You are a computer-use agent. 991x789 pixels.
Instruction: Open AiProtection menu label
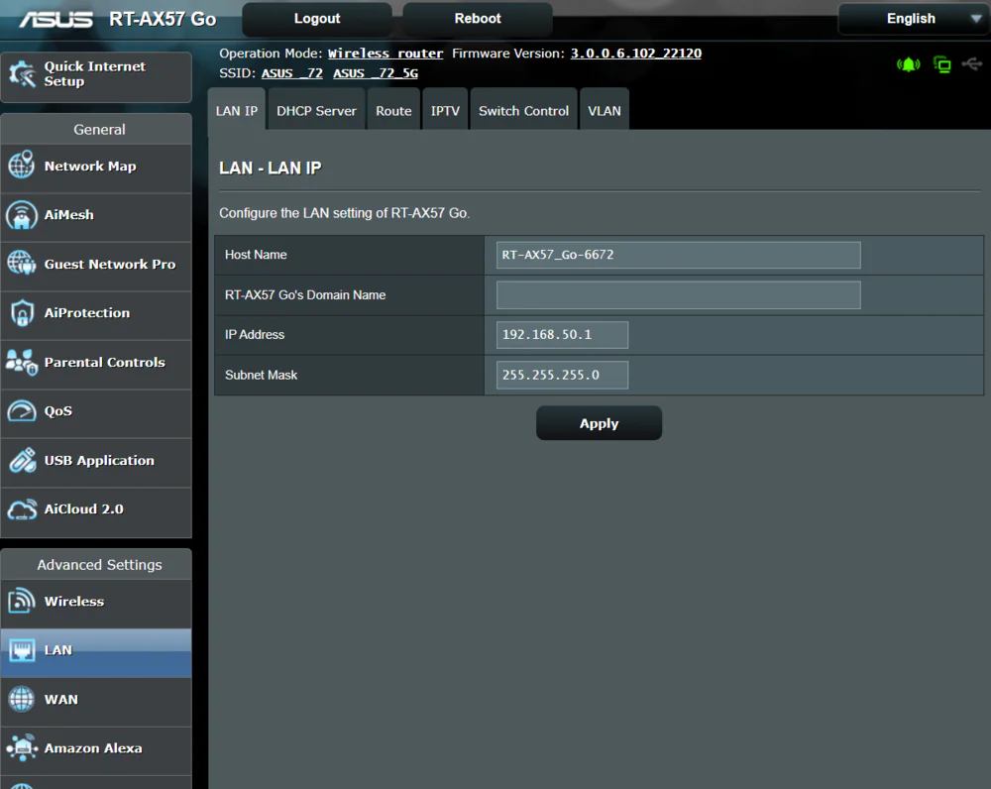click(87, 313)
